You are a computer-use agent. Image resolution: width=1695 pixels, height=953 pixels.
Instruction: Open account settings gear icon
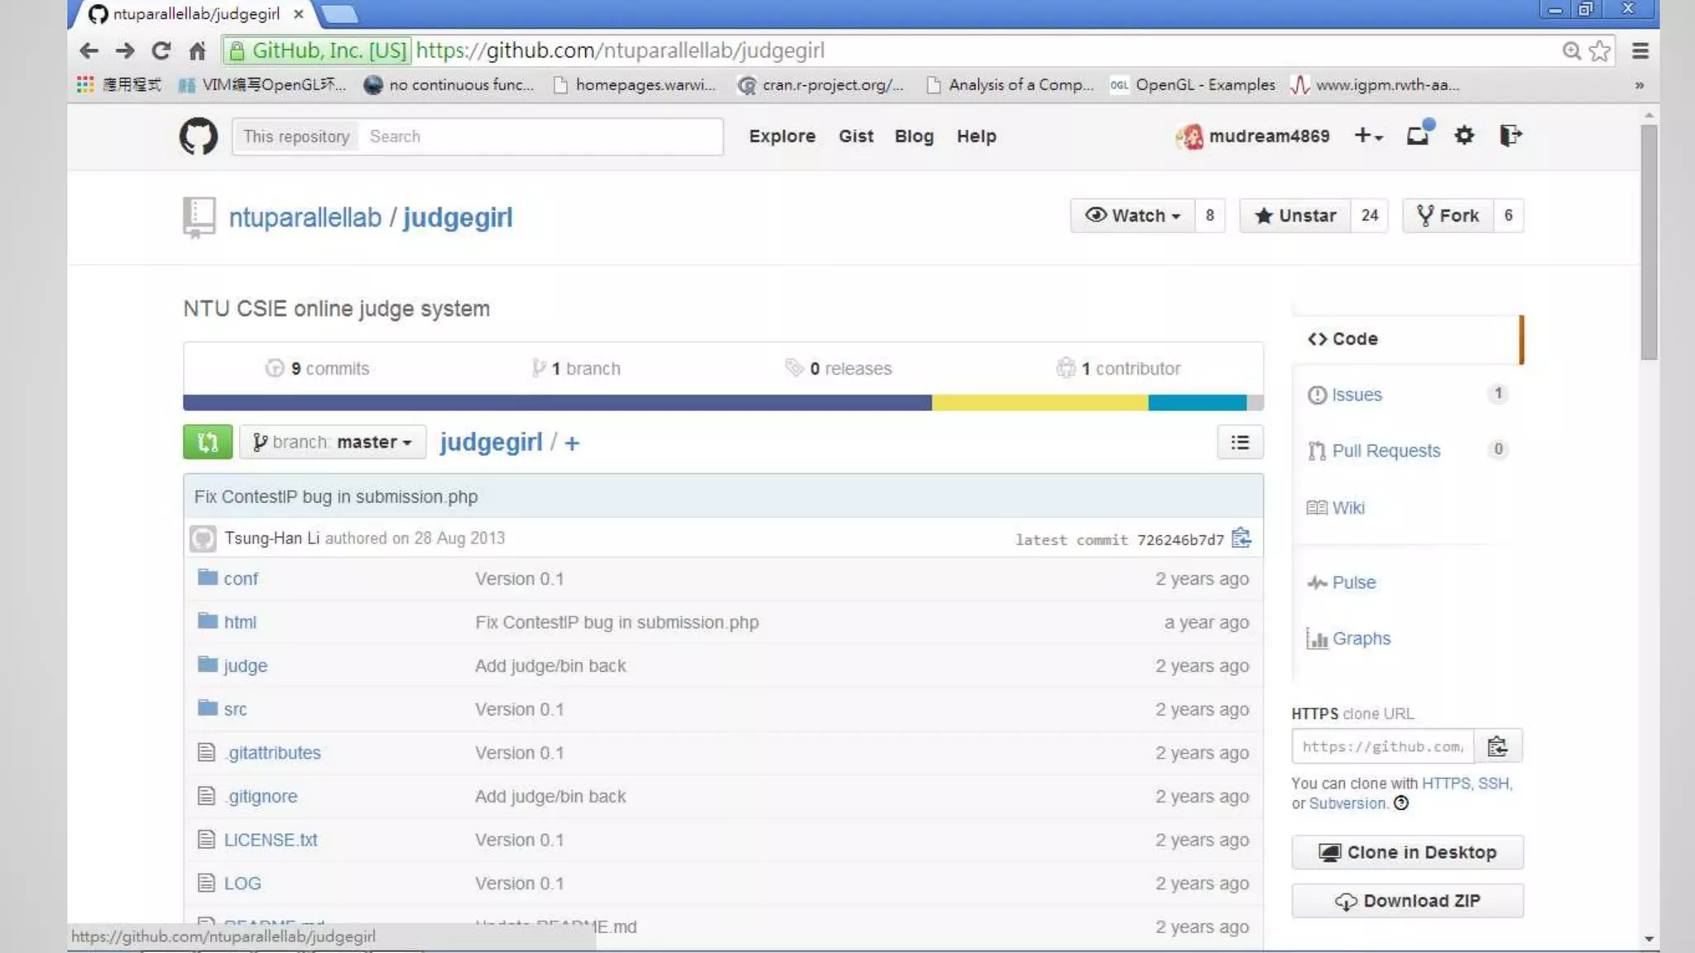(x=1464, y=136)
